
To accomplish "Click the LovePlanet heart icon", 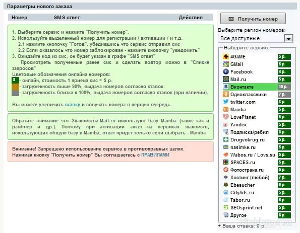I will [226, 117].
